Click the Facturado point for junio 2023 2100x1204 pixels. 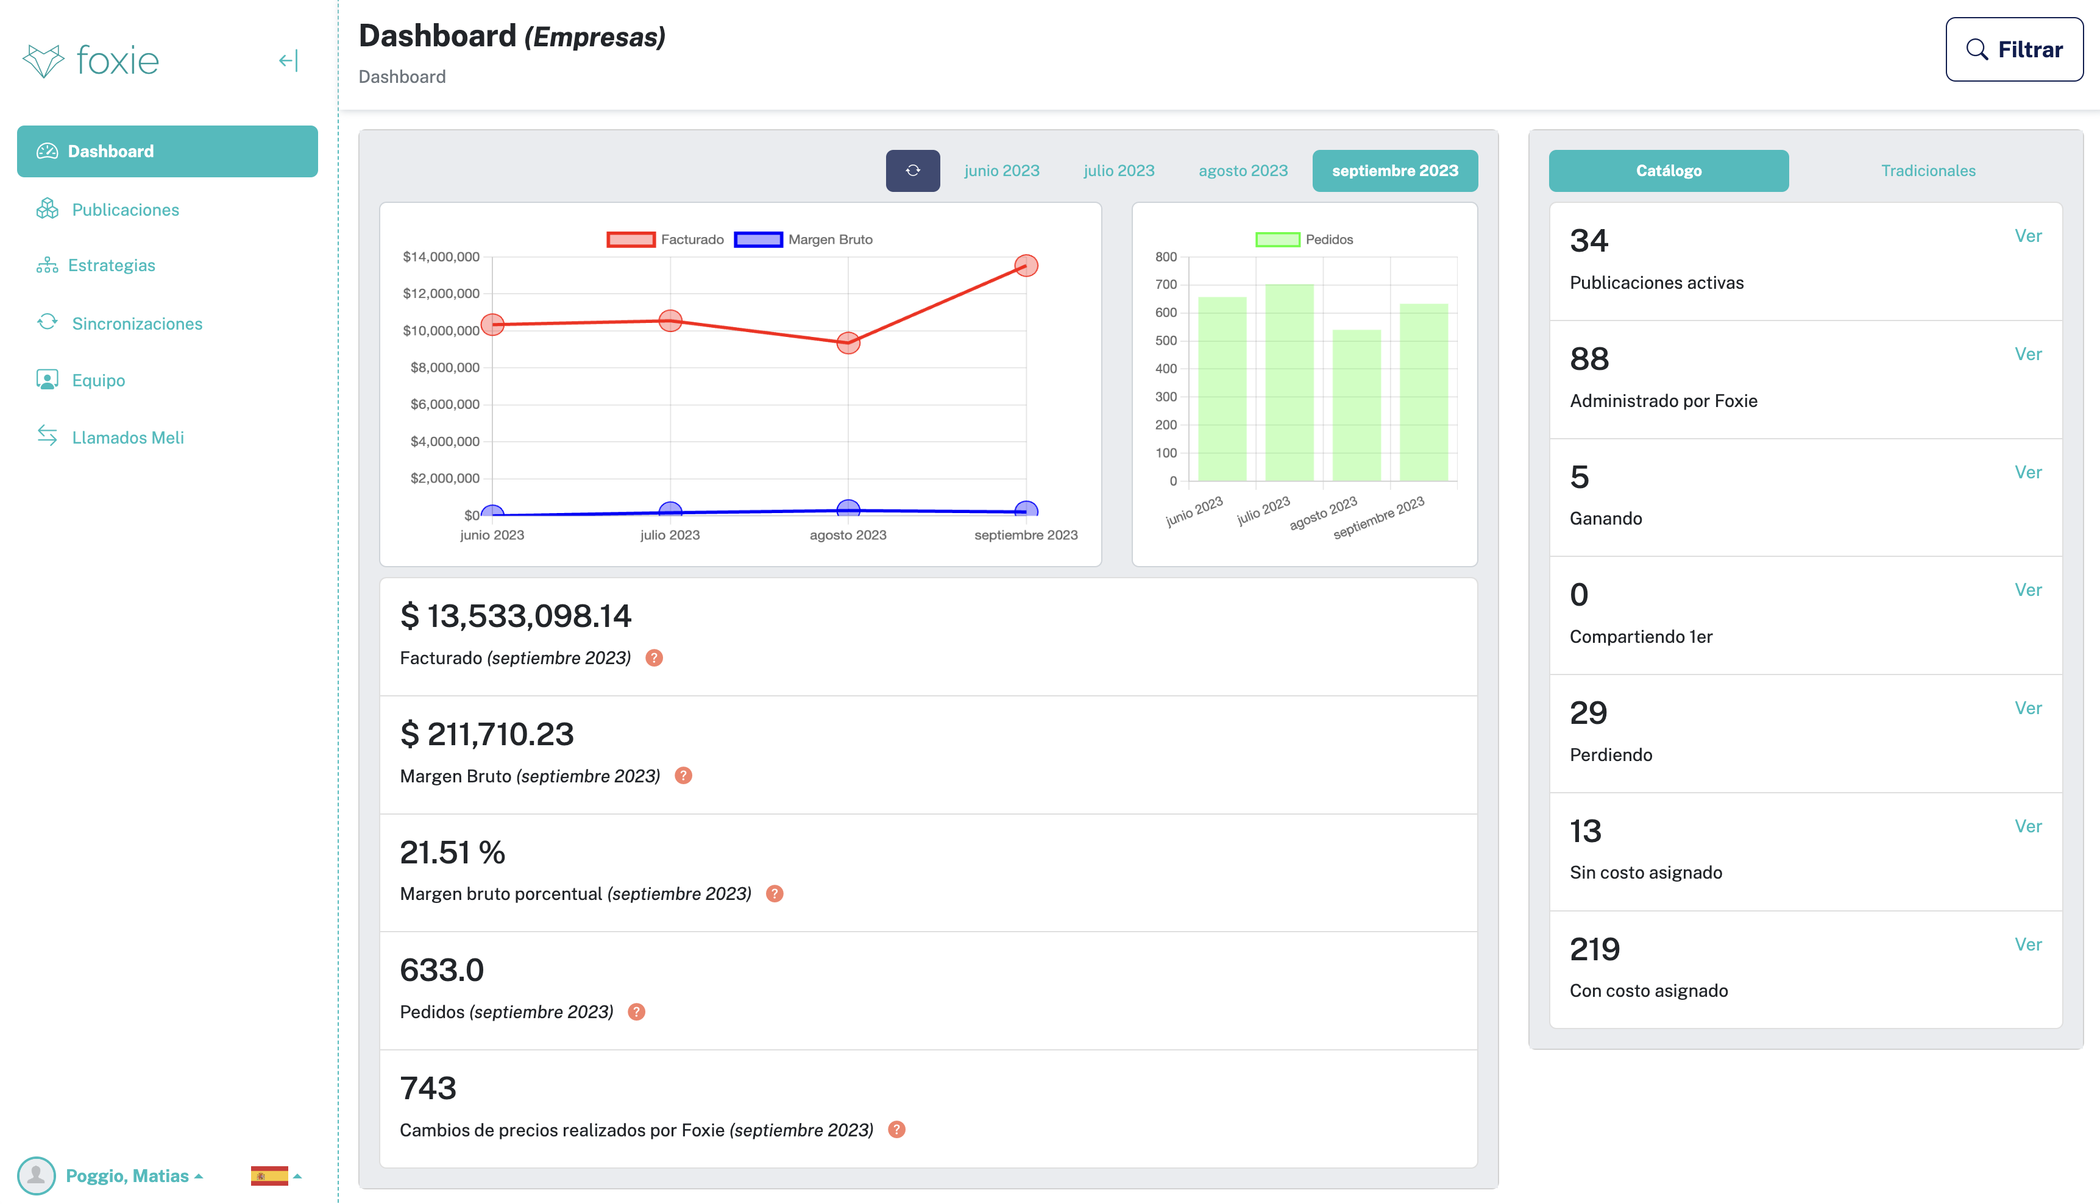click(493, 324)
